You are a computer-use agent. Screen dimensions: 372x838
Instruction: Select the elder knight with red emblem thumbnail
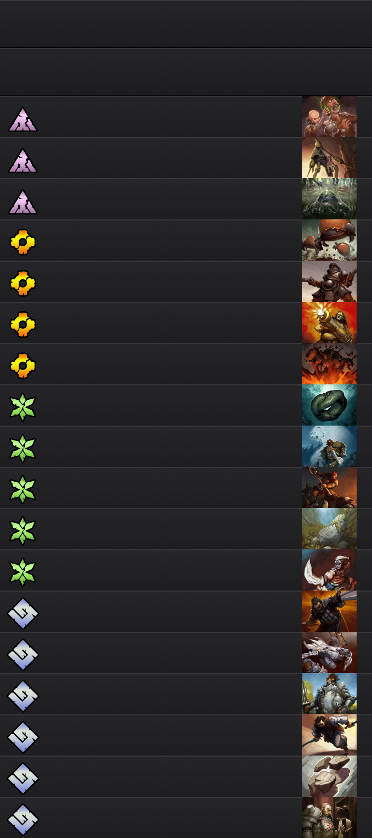[329, 818]
